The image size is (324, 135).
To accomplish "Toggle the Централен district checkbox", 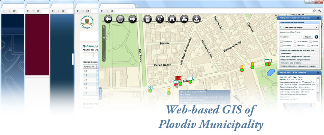I will pos(295,42).
